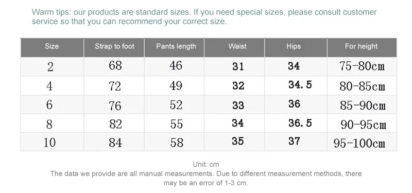The width and height of the screenshot is (412, 193).
Task: Select the 95-100cm height cell
Action: pos(359,144)
